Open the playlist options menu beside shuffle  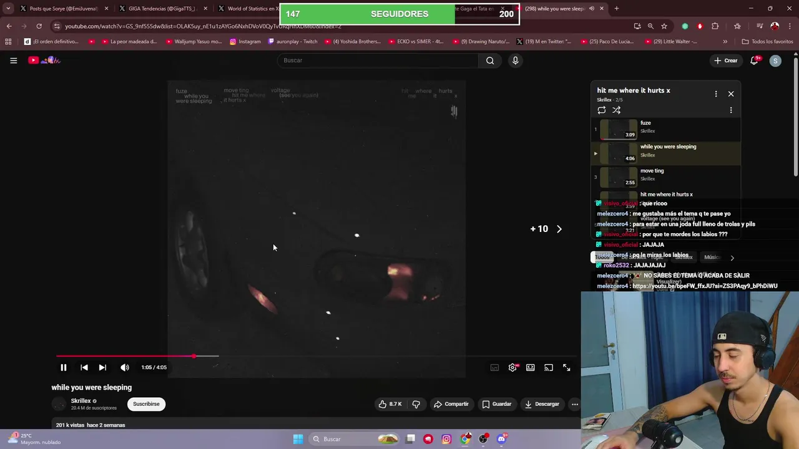coord(731,110)
